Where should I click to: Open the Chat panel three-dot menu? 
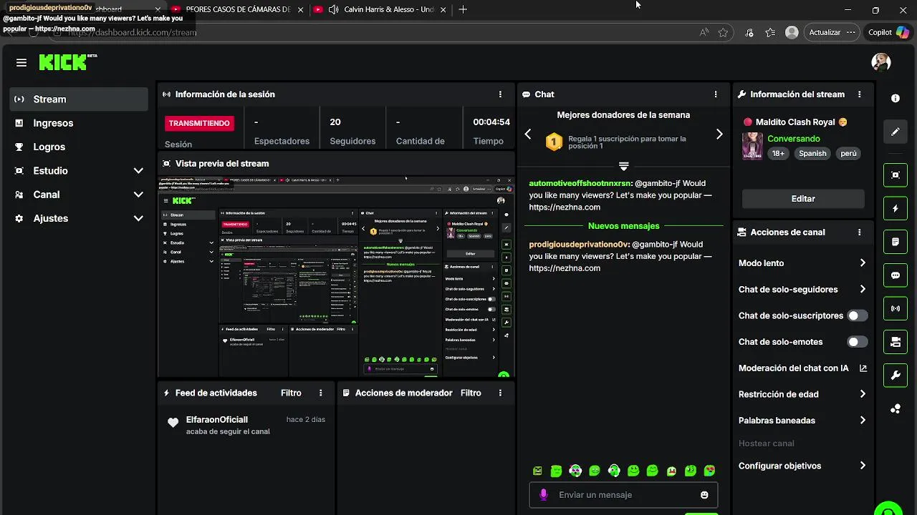715,94
